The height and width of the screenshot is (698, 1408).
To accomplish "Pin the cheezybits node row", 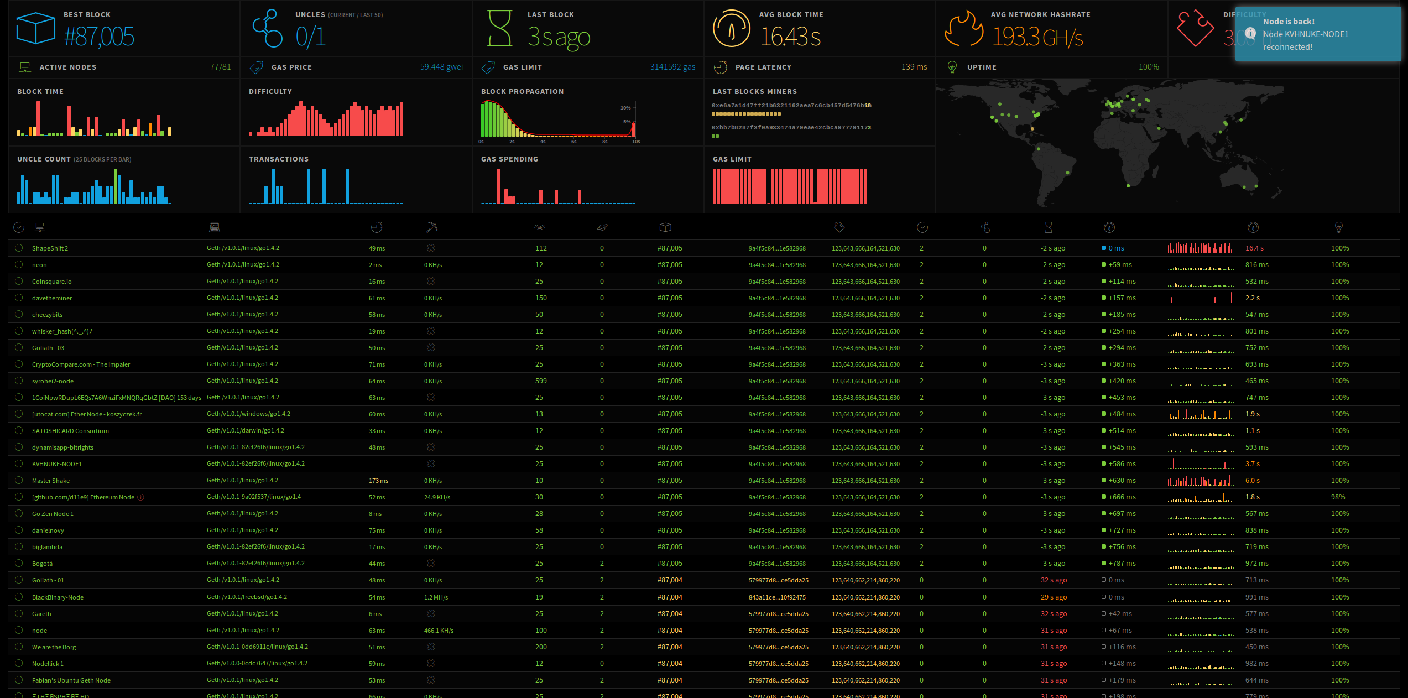I will pyautogui.click(x=19, y=314).
